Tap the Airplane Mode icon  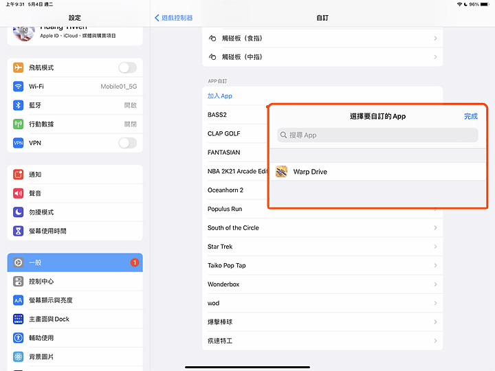(18, 67)
